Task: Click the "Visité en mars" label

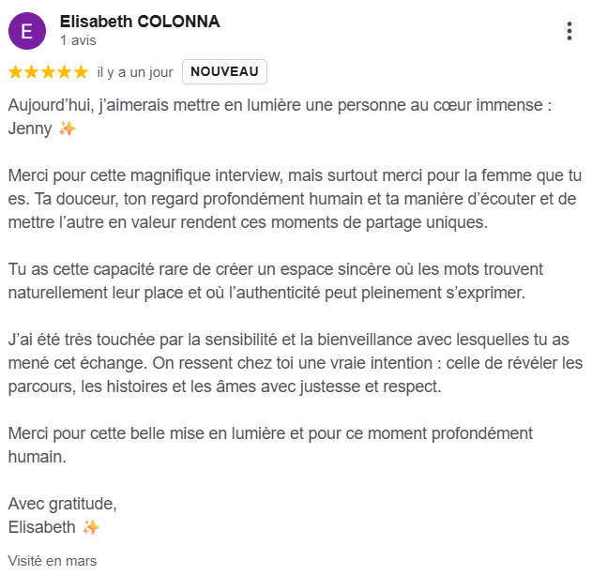Action: [x=53, y=561]
